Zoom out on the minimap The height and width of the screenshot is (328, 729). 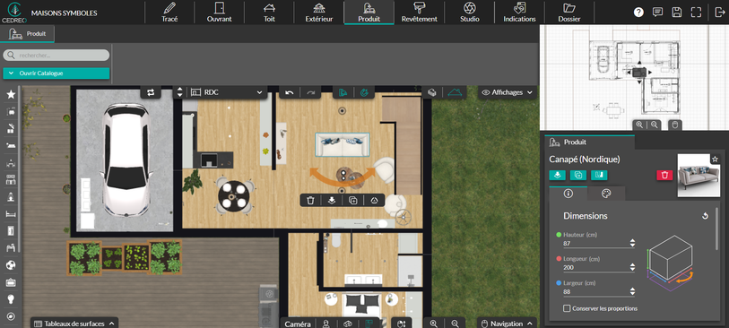tap(655, 125)
